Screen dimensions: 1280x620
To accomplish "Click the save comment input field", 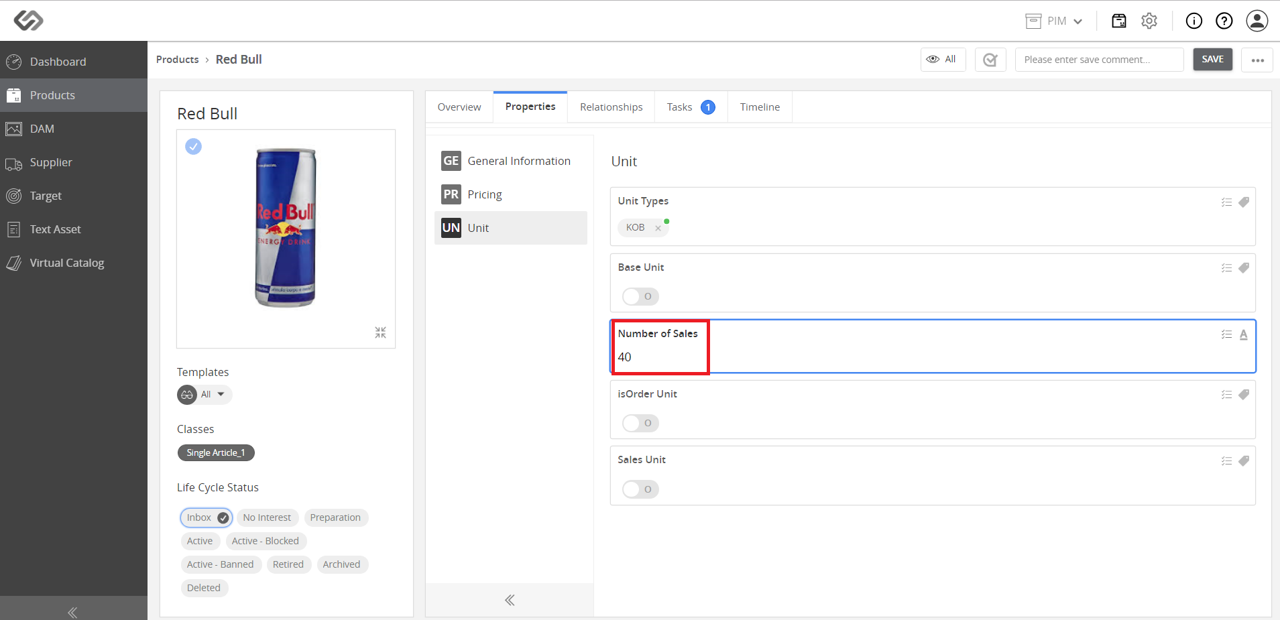I will click(1100, 60).
